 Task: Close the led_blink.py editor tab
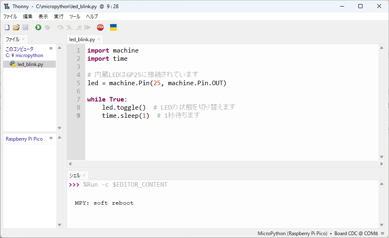pos(99,40)
